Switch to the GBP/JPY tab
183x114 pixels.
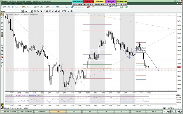[x=154, y=111]
